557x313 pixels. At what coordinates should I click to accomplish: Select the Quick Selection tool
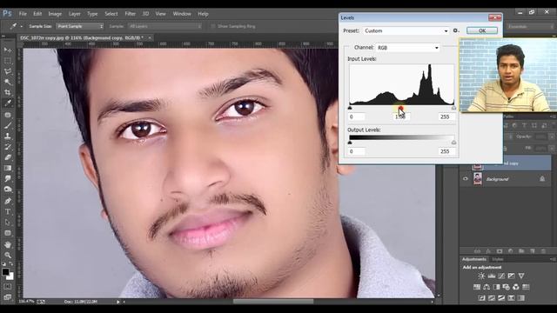(x=8, y=82)
